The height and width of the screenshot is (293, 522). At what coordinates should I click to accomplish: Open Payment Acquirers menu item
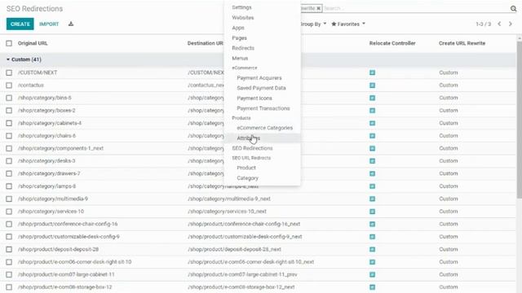click(x=259, y=78)
